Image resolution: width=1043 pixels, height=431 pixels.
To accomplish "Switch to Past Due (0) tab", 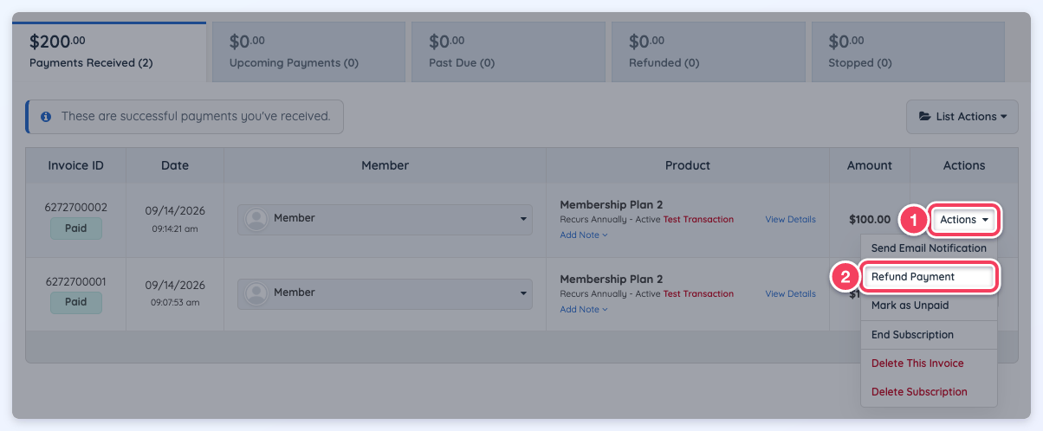I will (x=509, y=52).
